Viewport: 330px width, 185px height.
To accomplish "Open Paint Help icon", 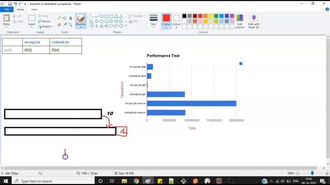I will coord(327,9).
